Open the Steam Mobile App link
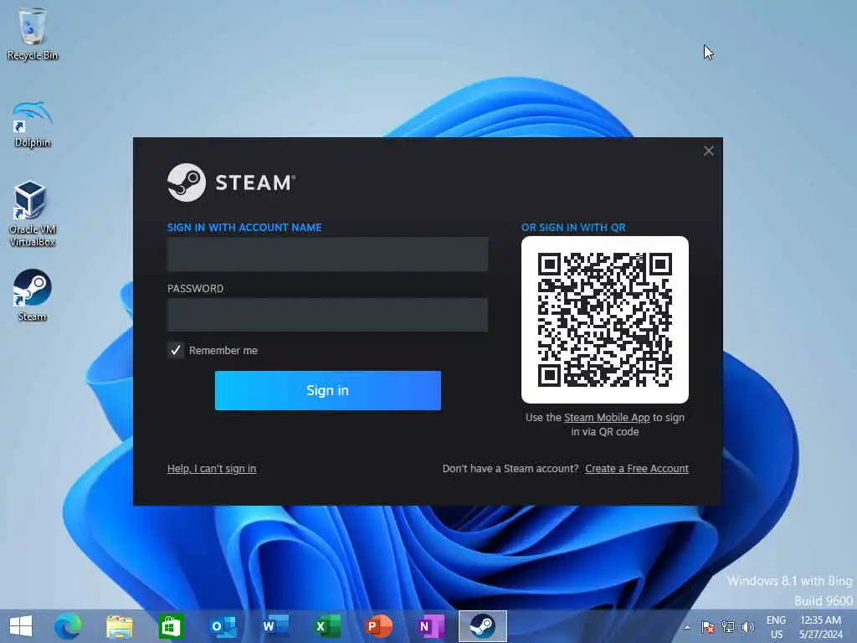This screenshot has width=857, height=643. [607, 417]
